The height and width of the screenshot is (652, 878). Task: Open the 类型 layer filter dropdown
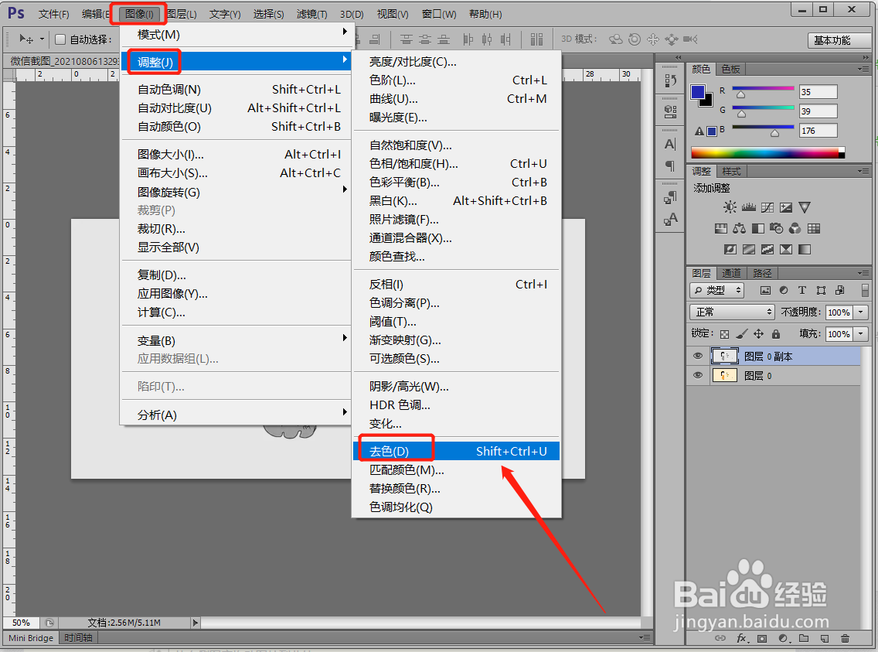[x=716, y=290]
